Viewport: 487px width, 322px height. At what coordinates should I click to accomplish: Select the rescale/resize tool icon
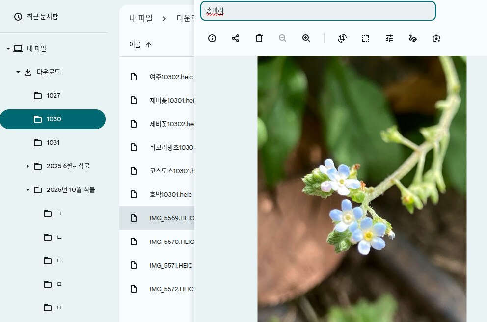pyautogui.click(x=366, y=38)
